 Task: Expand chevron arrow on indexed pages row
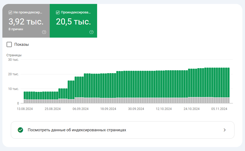coord(224,130)
